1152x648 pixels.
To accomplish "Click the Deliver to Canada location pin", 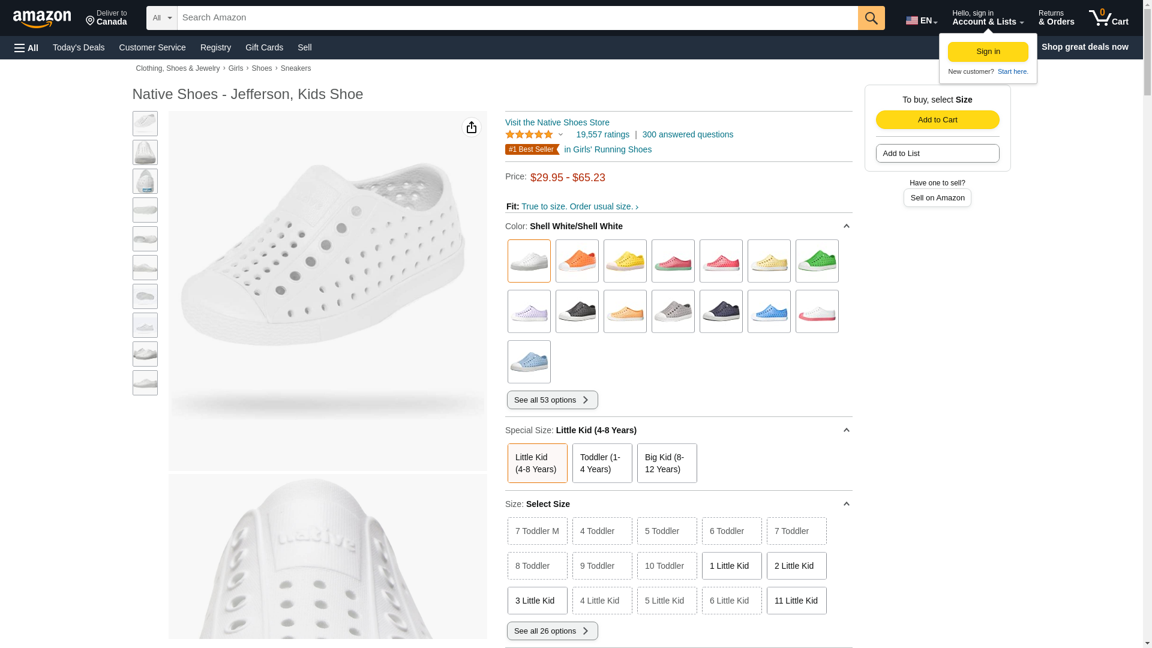I will coord(91,21).
